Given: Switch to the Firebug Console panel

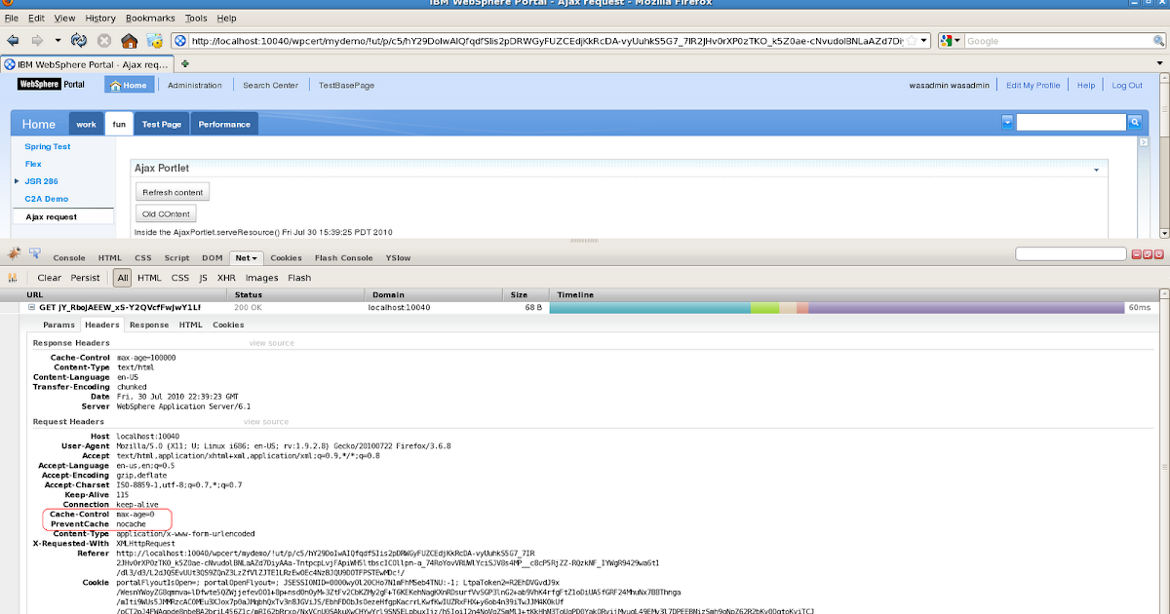Looking at the screenshot, I should point(69,258).
